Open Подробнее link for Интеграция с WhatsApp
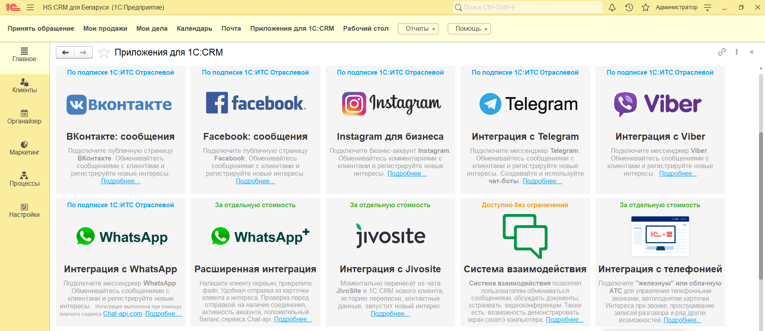The height and width of the screenshot is (331, 765). point(164,314)
